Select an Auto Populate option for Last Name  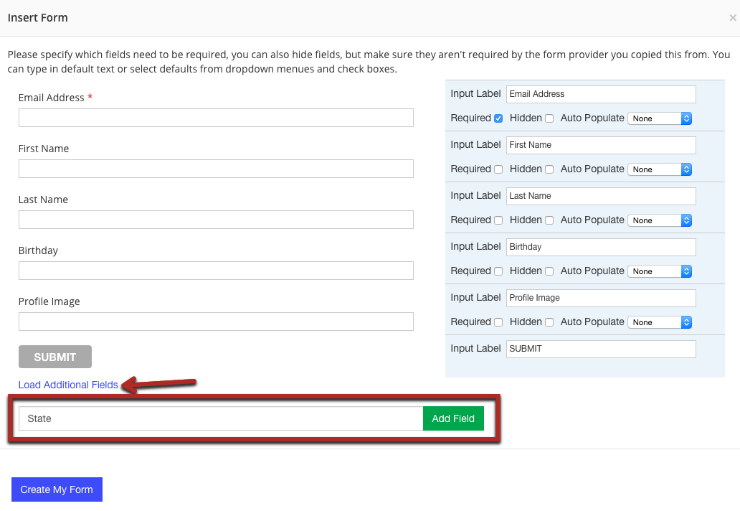(x=660, y=220)
